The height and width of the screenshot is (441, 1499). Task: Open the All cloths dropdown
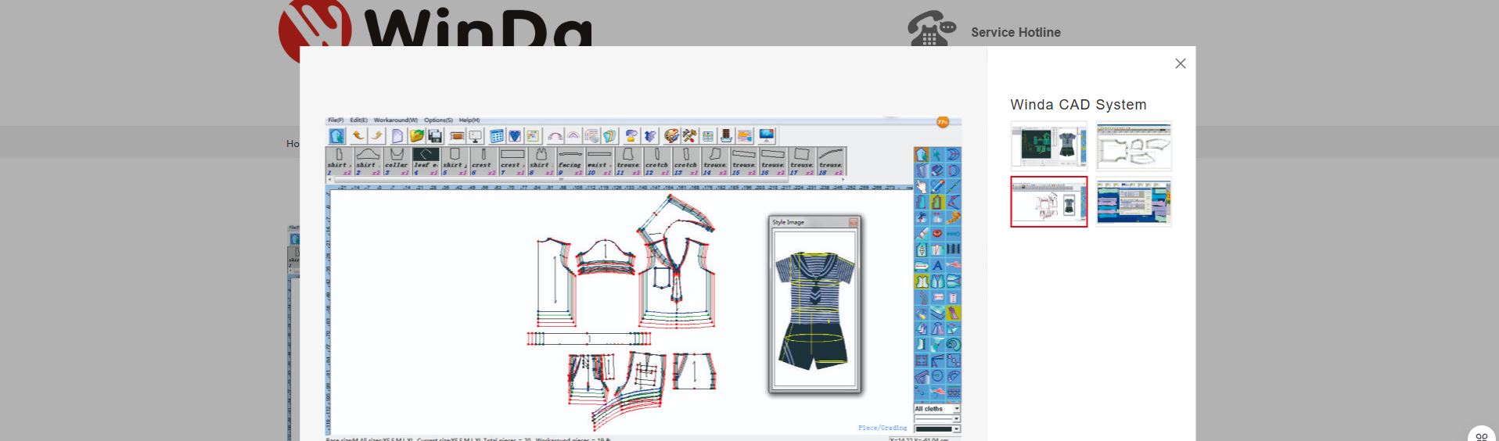[x=937, y=409]
